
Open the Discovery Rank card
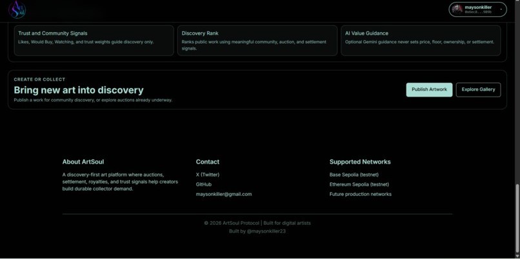257,41
